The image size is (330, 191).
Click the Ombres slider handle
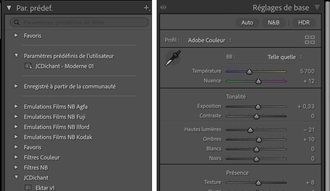(x=259, y=140)
